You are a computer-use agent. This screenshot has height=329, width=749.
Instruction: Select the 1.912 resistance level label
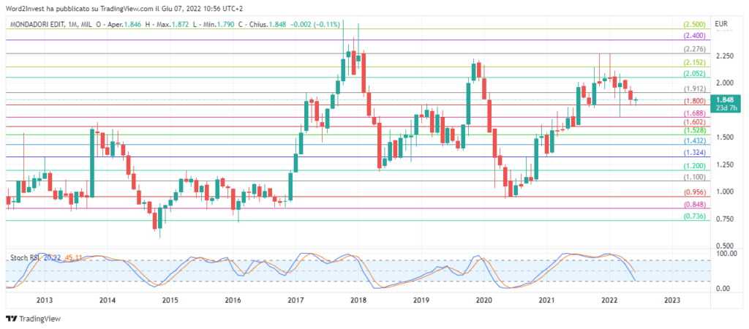coord(693,89)
